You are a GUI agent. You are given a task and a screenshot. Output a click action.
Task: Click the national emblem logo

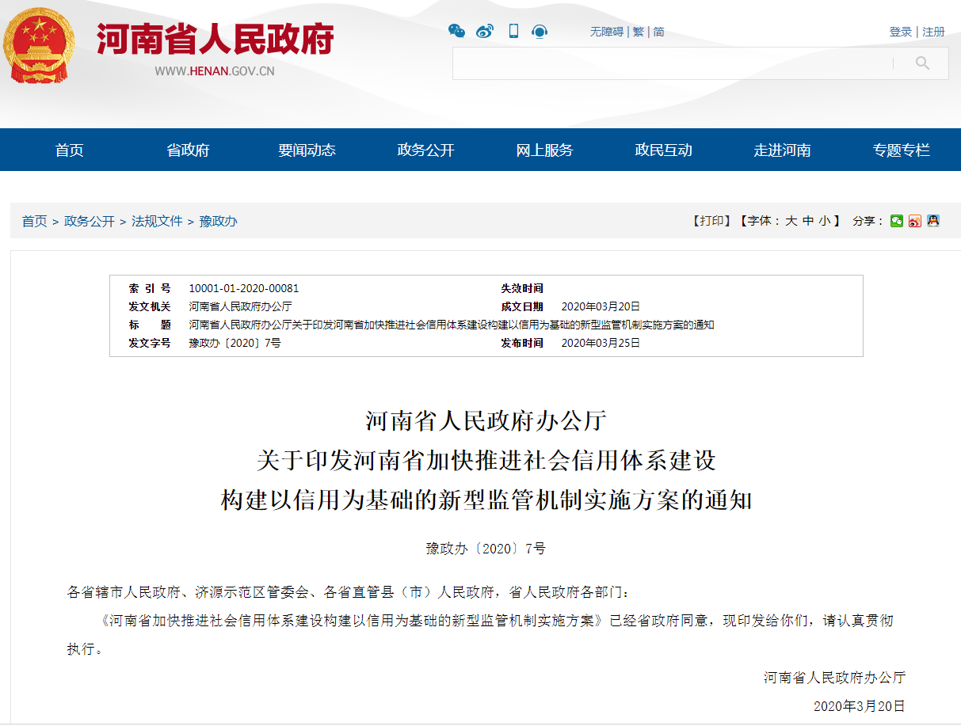tap(40, 44)
